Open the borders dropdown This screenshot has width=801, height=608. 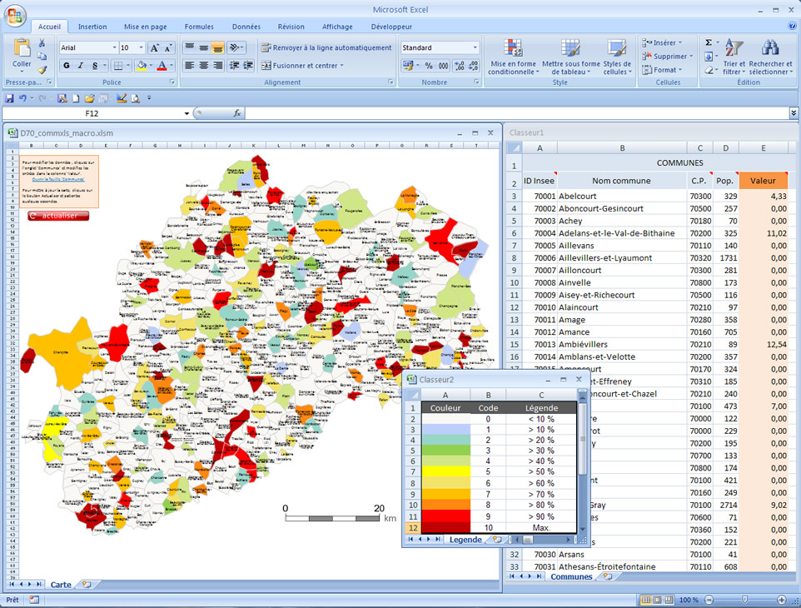127,66
